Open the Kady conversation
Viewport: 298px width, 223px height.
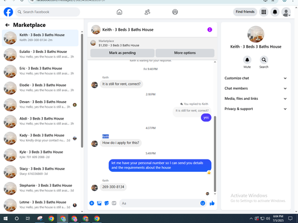(40, 138)
